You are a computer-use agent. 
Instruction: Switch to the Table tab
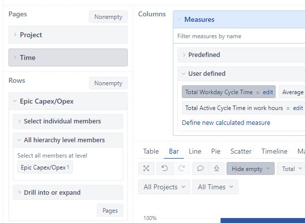pyautogui.click(x=151, y=151)
